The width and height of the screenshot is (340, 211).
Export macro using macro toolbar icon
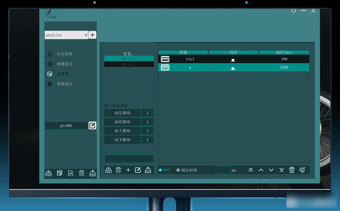(148, 170)
